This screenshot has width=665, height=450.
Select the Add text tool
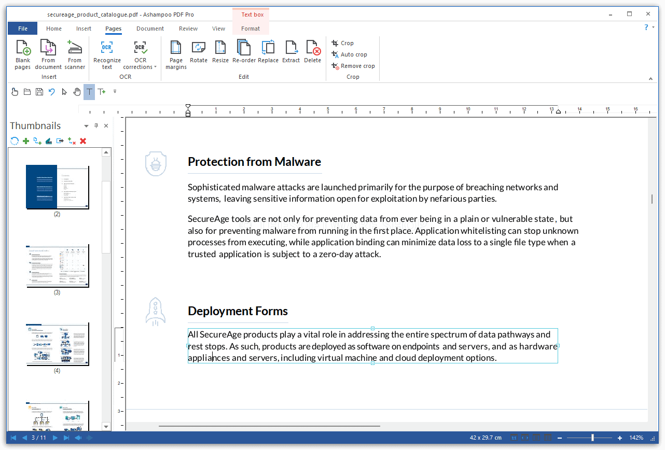click(x=102, y=92)
